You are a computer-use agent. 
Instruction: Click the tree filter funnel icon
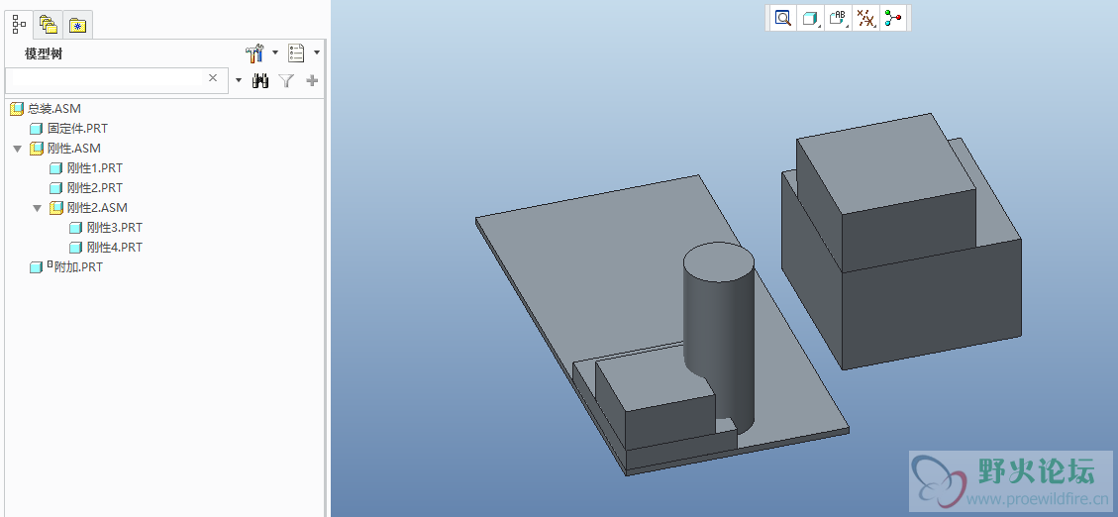(x=286, y=80)
